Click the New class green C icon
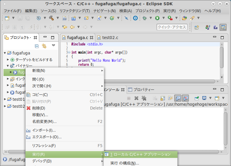The height and width of the screenshot is (166, 231). coord(112,18)
